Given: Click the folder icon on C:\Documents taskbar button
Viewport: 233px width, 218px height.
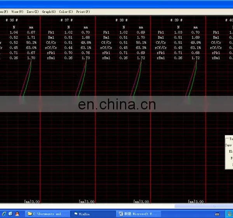Looking at the screenshot, I should [30, 214].
